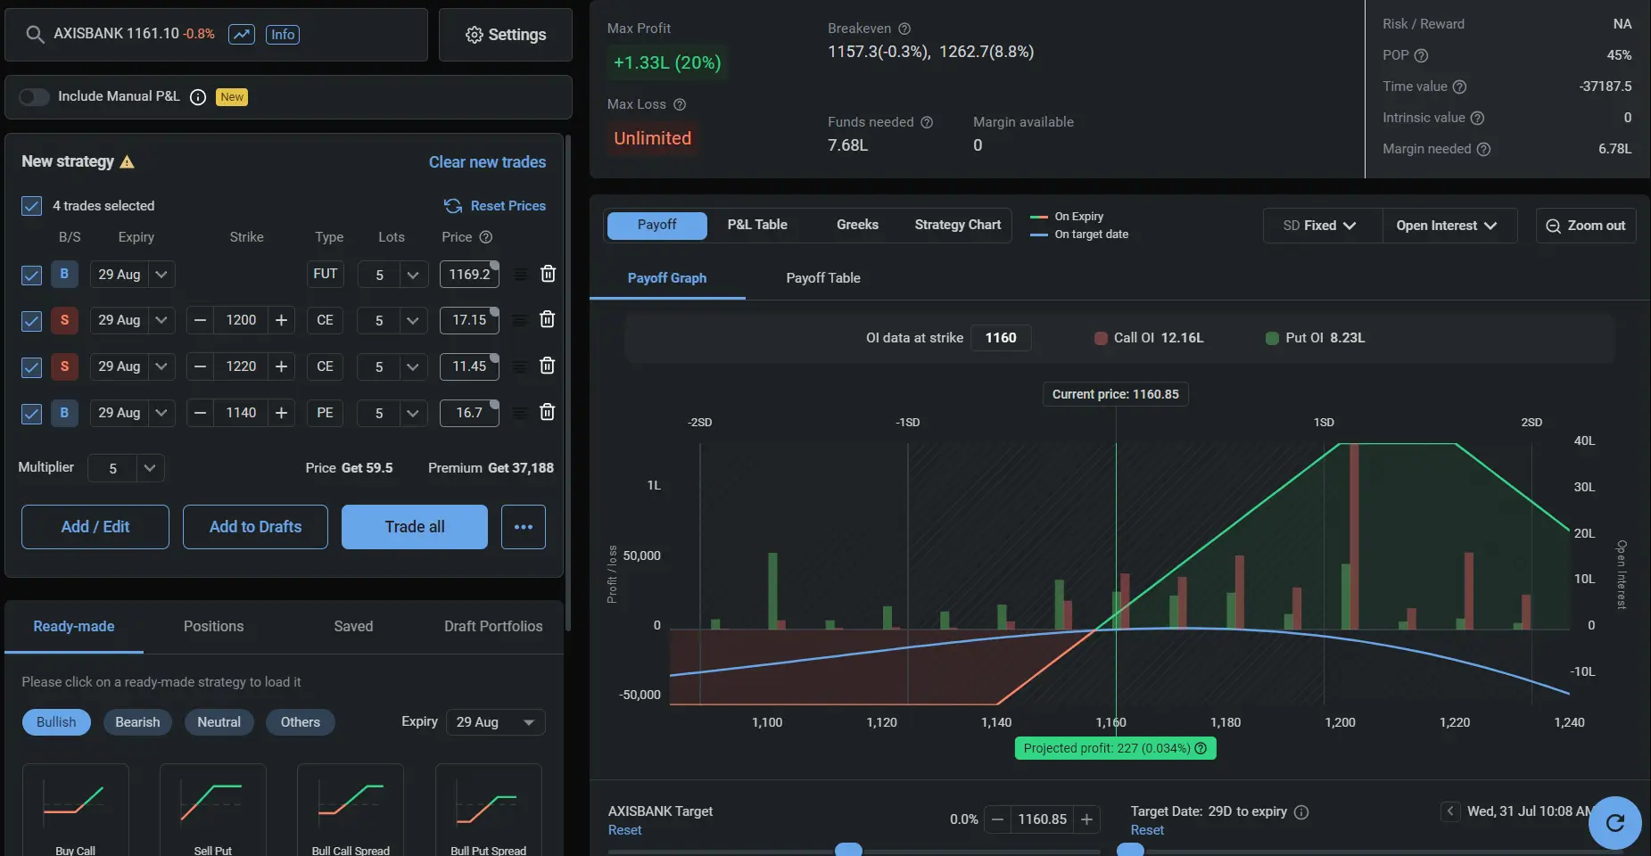Image resolution: width=1651 pixels, height=856 pixels.
Task: Toggle Buy/Sell on the 1200 CE row
Action: coord(64,320)
